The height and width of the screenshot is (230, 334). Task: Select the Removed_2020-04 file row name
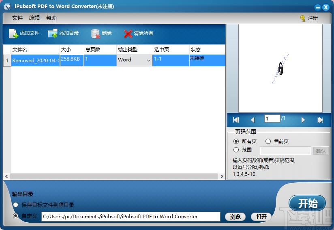(35, 61)
